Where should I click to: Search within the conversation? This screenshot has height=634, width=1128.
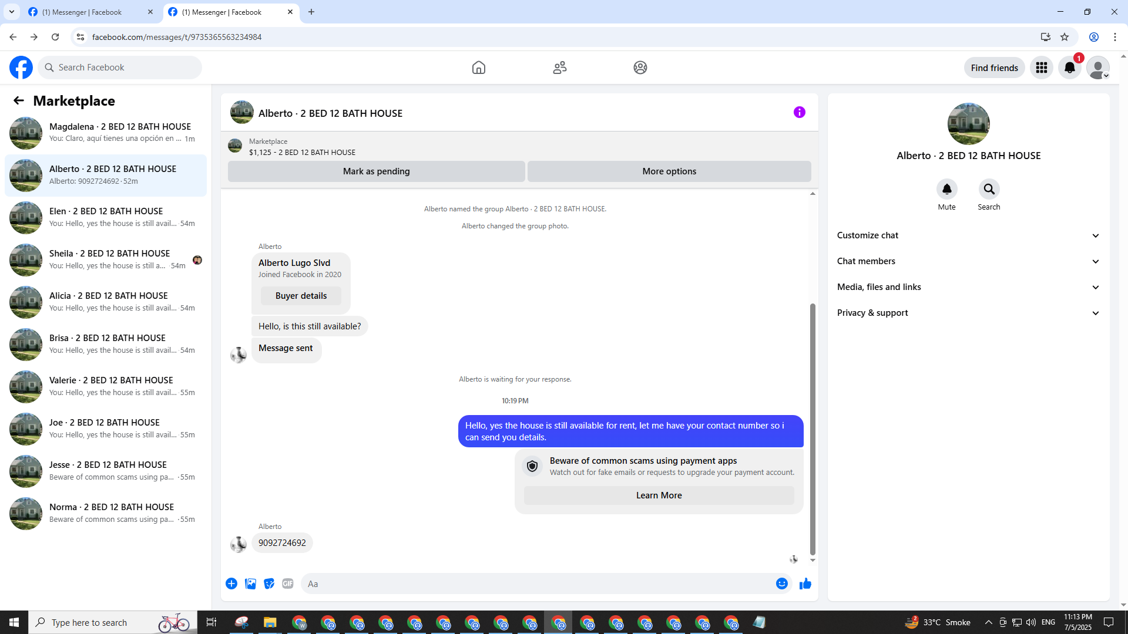(989, 190)
